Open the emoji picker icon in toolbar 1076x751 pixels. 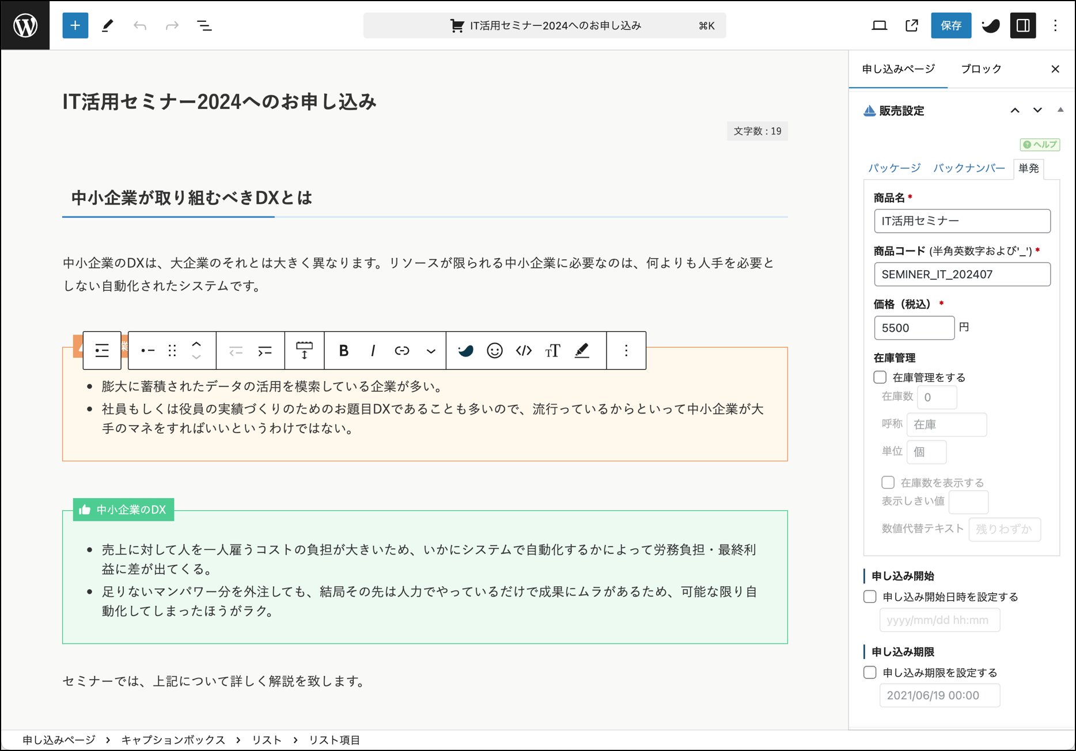click(x=494, y=350)
